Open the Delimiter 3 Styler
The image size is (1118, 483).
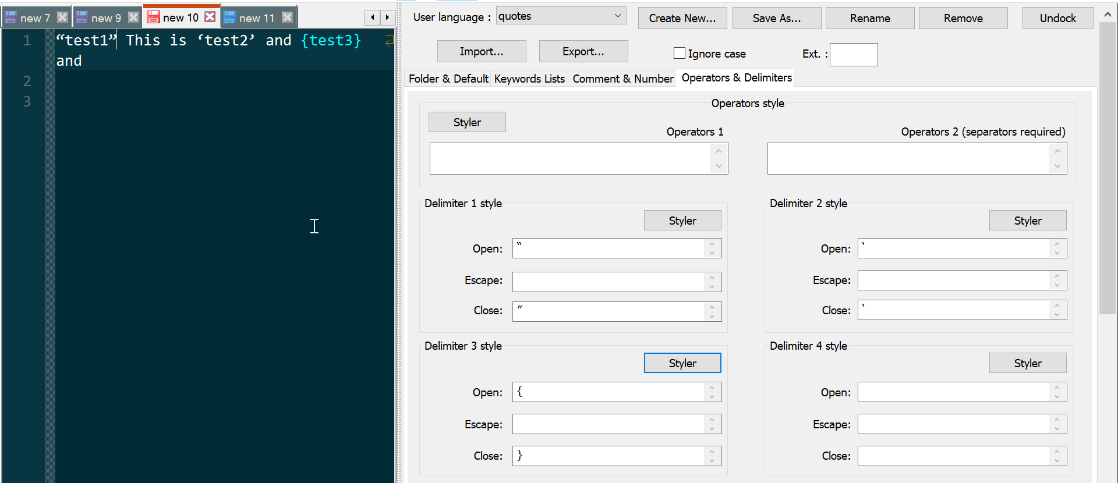(682, 363)
